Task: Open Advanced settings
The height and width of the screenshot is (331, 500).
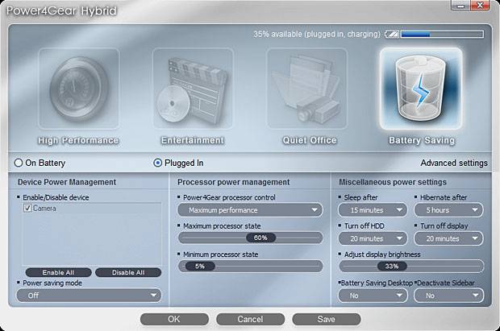Action: pos(454,163)
